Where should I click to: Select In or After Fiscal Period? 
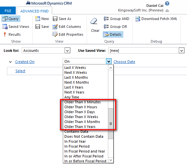(x=86, y=156)
